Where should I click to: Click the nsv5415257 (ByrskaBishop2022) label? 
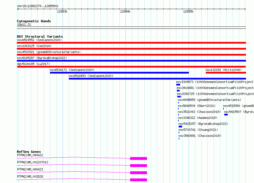pos(203,124)
